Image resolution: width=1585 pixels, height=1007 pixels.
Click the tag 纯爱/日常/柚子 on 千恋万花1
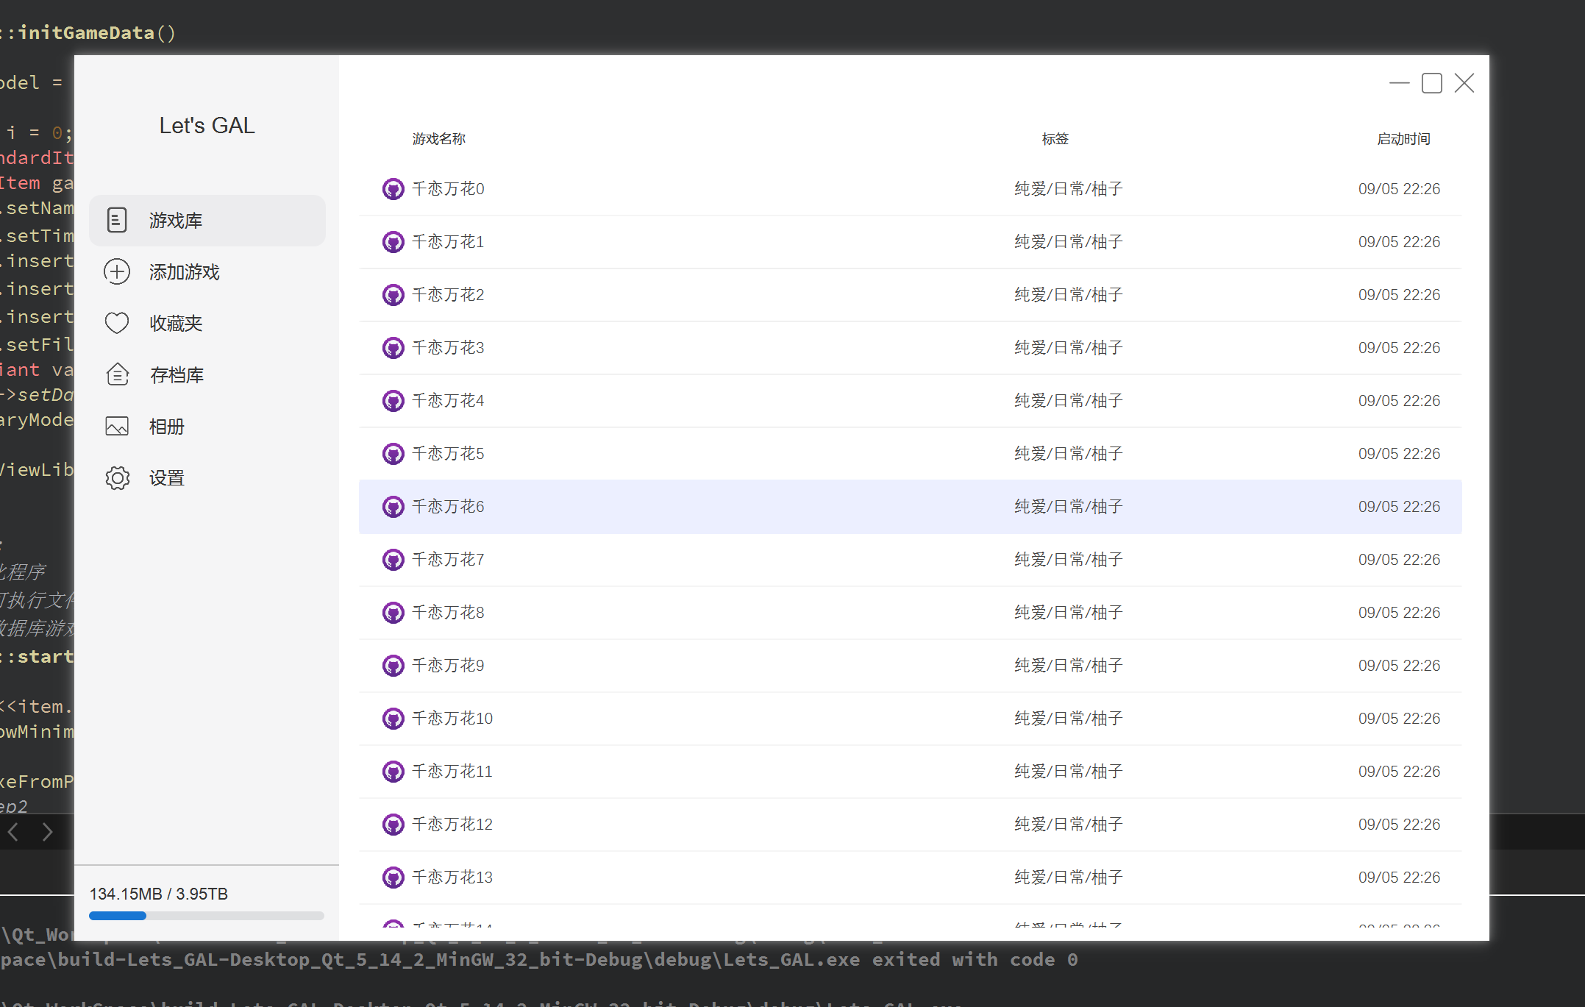(x=1068, y=241)
